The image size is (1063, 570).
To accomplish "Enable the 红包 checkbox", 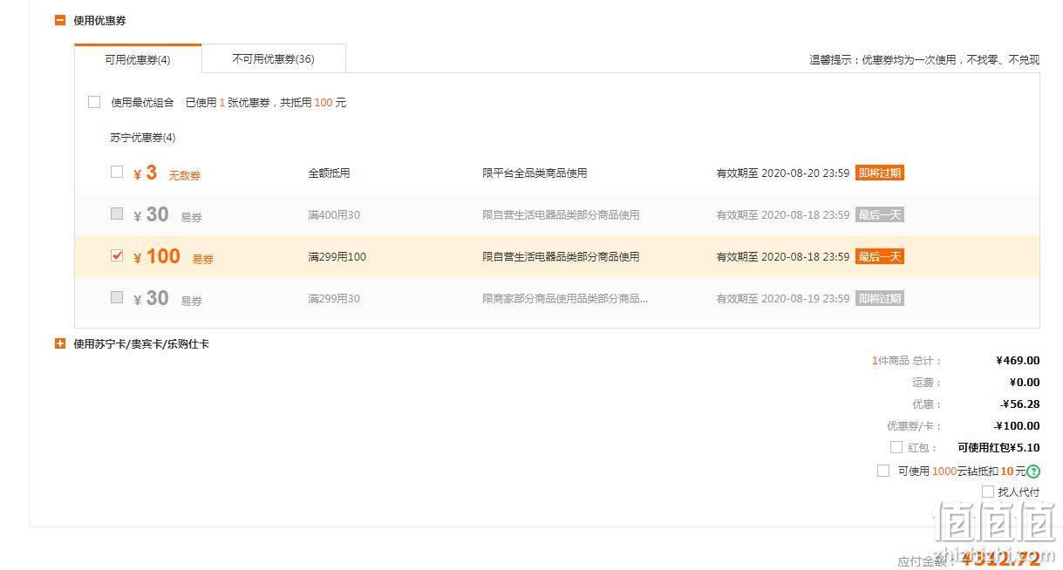I will pos(896,447).
